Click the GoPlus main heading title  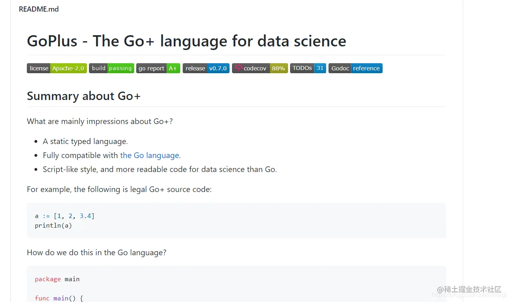[187, 41]
